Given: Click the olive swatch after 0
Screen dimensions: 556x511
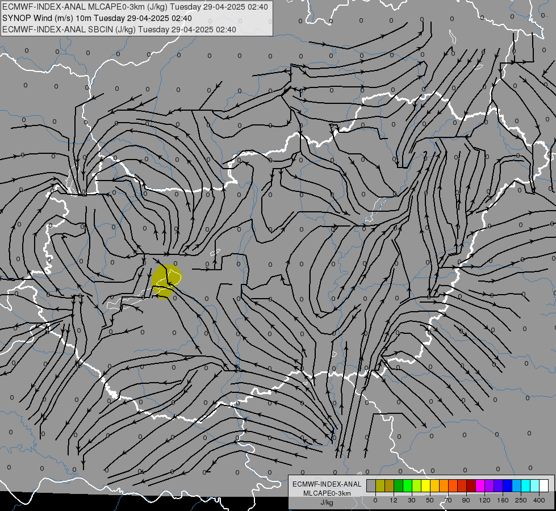Looking at the screenshot, I should coord(380,485).
